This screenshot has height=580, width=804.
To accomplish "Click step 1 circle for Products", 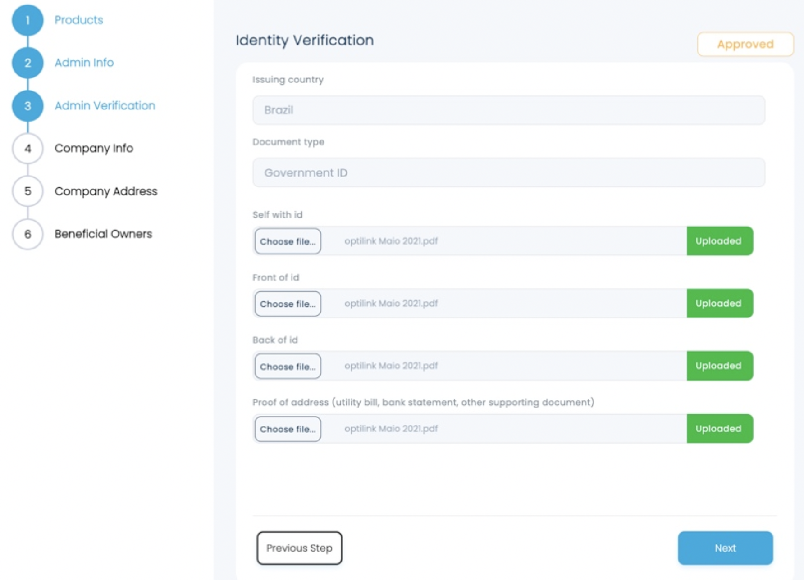I will click(x=27, y=20).
